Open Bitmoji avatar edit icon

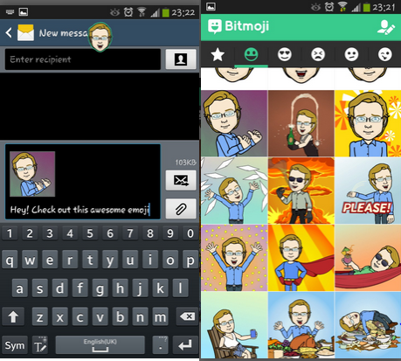(385, 28)
